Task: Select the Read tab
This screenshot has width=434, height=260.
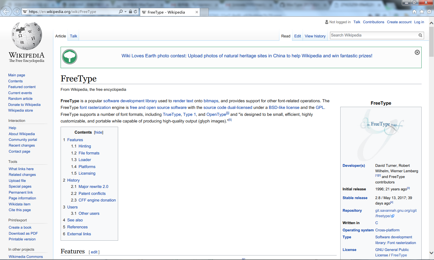Action: pyautogui.click(x=286, y=36)
